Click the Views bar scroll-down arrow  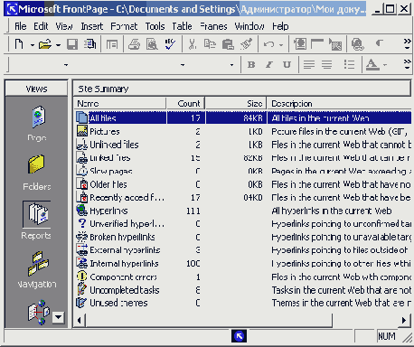tap(58, 317)
